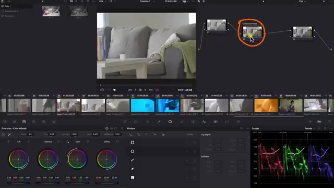Click the Offset master slider bar
334x188 pixels.
(106, 183)
